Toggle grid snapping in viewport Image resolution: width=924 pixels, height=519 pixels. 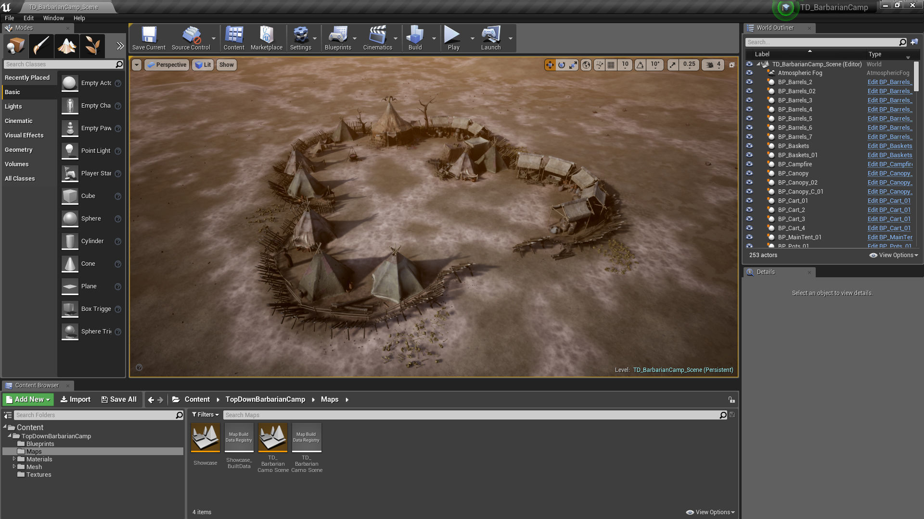[611, 65]
